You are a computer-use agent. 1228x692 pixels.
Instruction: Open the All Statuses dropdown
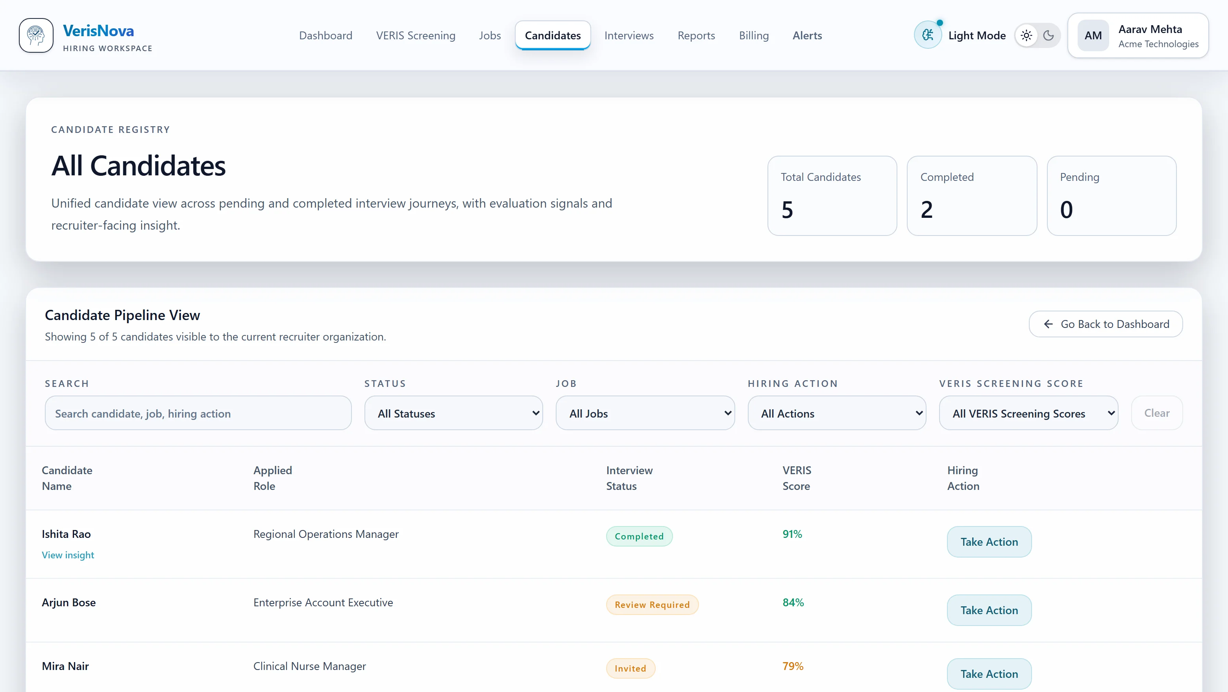(x=453, y=413)
